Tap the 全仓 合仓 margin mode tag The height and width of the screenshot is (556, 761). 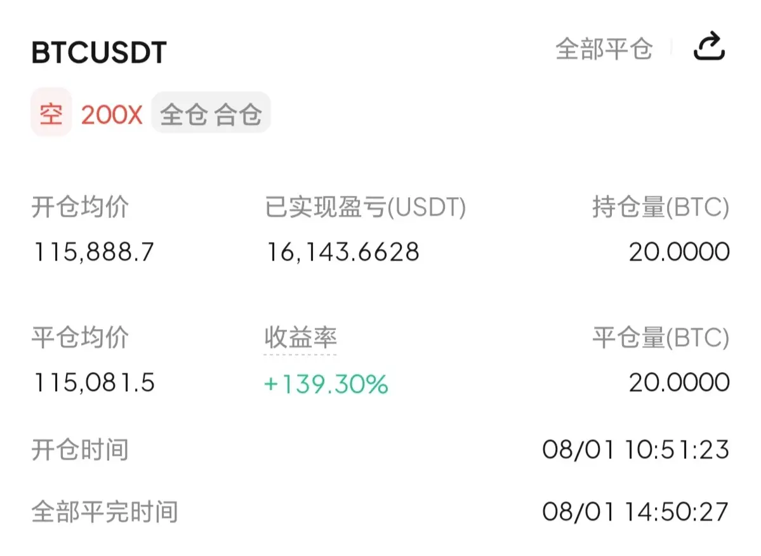point(211,113)
